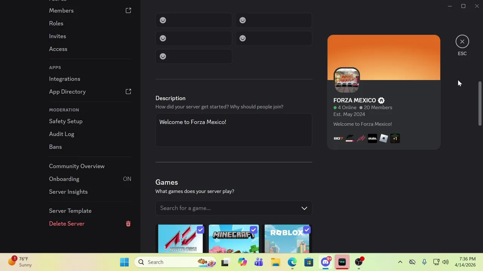Viewport: 483px width, 271px height.
Task: Open OBS Studio from taskbar
Action: coord(359,262)
